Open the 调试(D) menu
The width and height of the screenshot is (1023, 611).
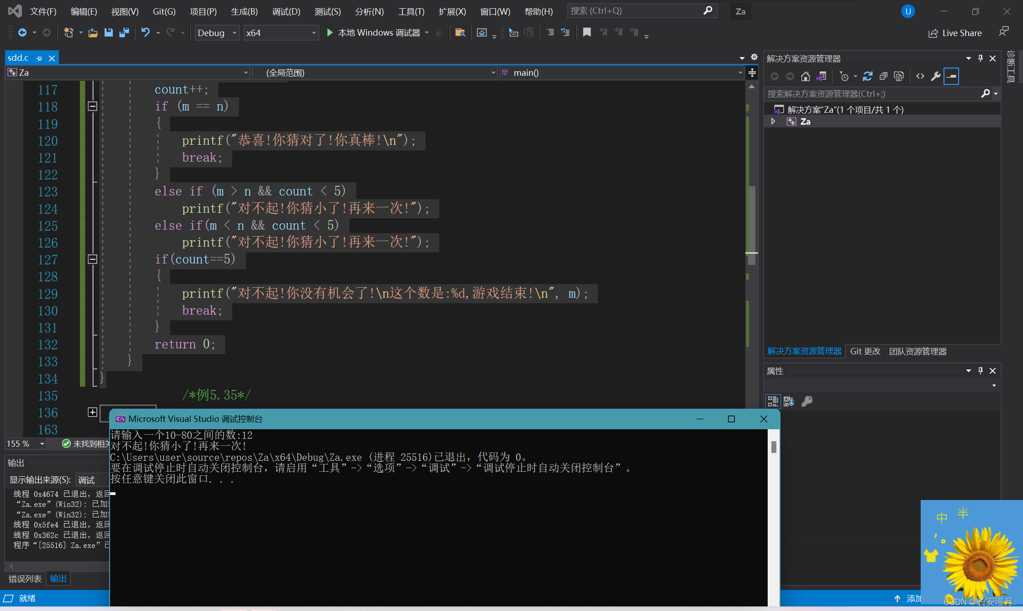286,11
